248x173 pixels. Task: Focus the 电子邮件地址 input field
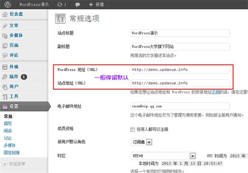(180, 106)
